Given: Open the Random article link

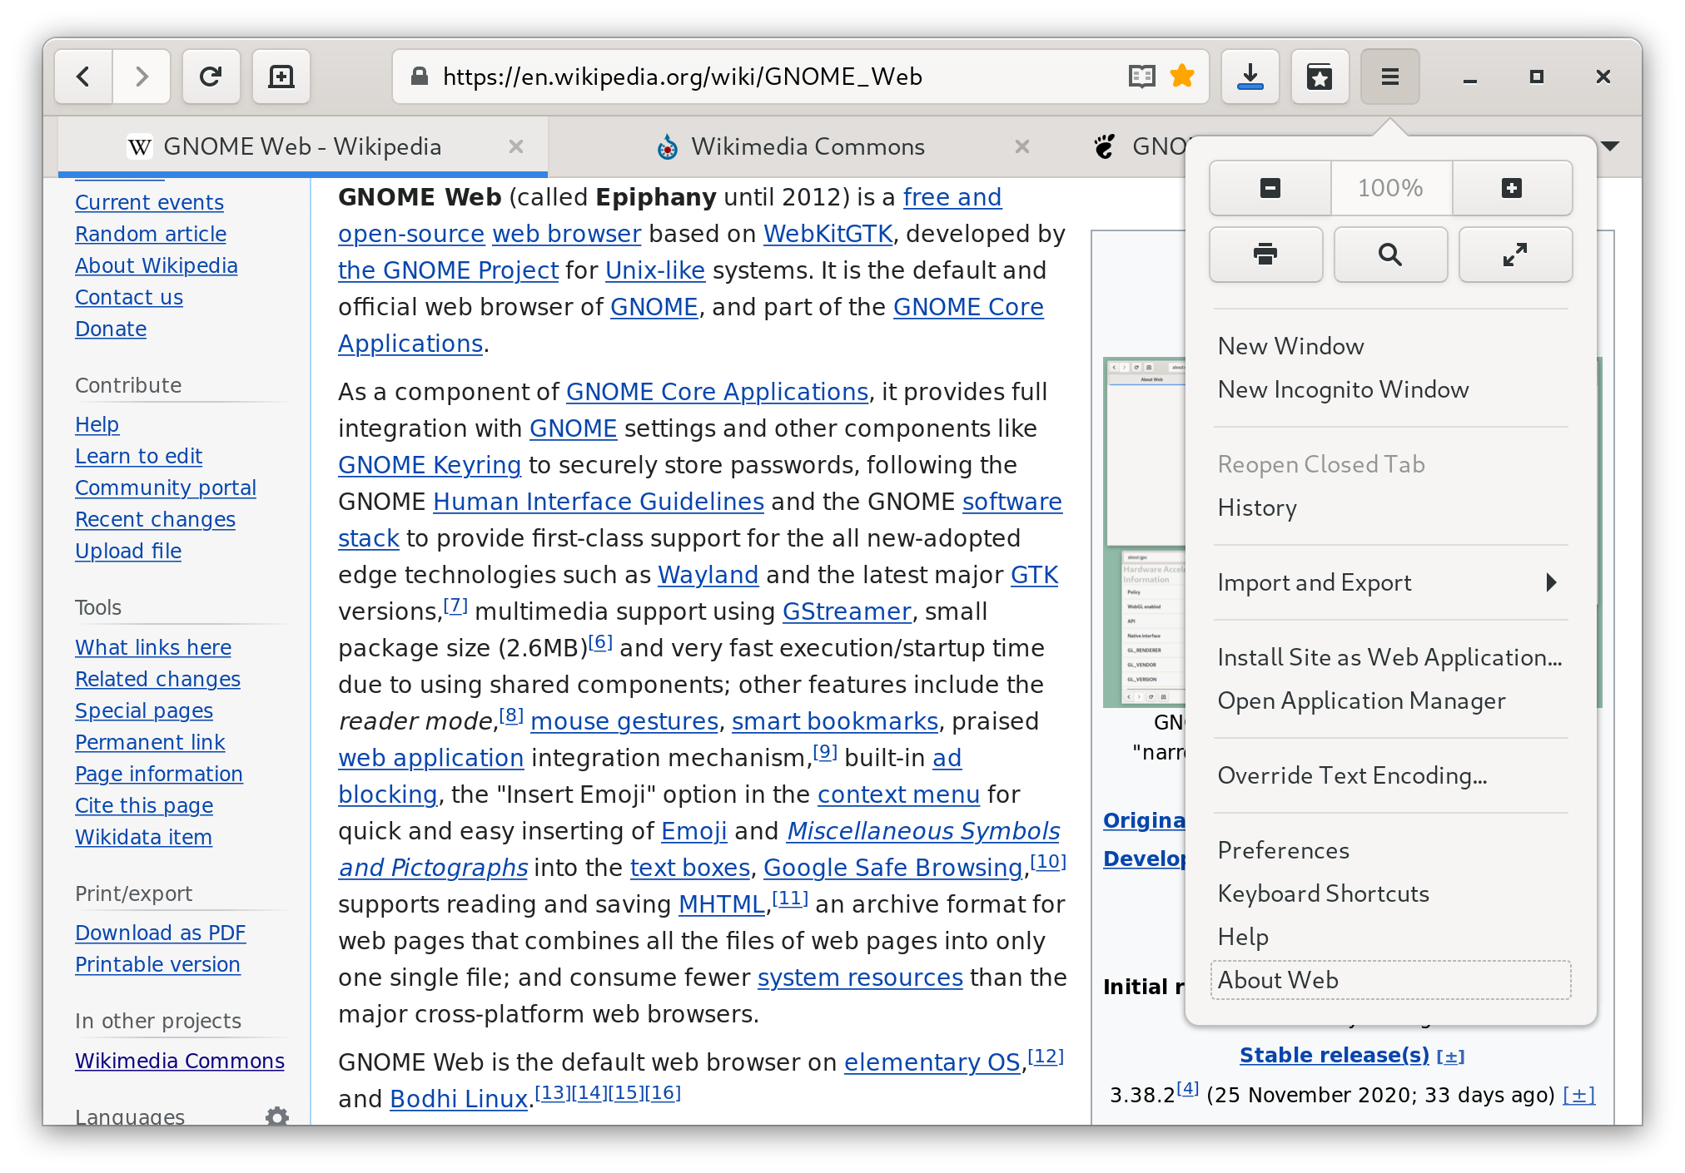Looking at the screenshot, I should [x=151, y=234].
